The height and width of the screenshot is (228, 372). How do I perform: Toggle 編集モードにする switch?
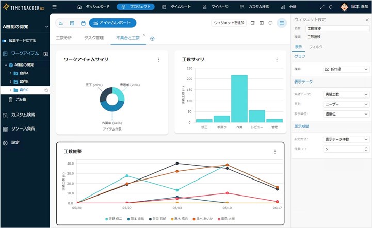coord(5,41)
